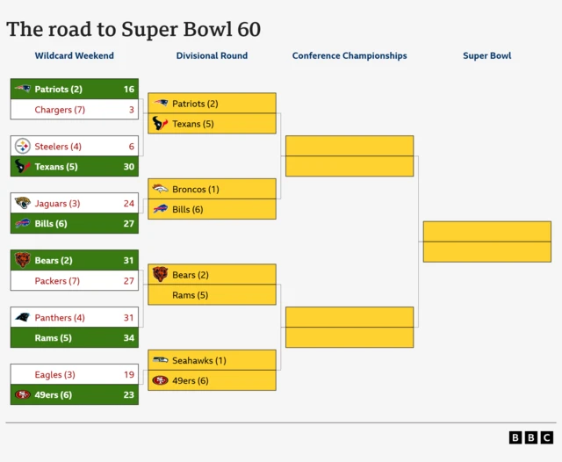
Task: Select the Super Bowl column heading
Action: coord(487,55)
